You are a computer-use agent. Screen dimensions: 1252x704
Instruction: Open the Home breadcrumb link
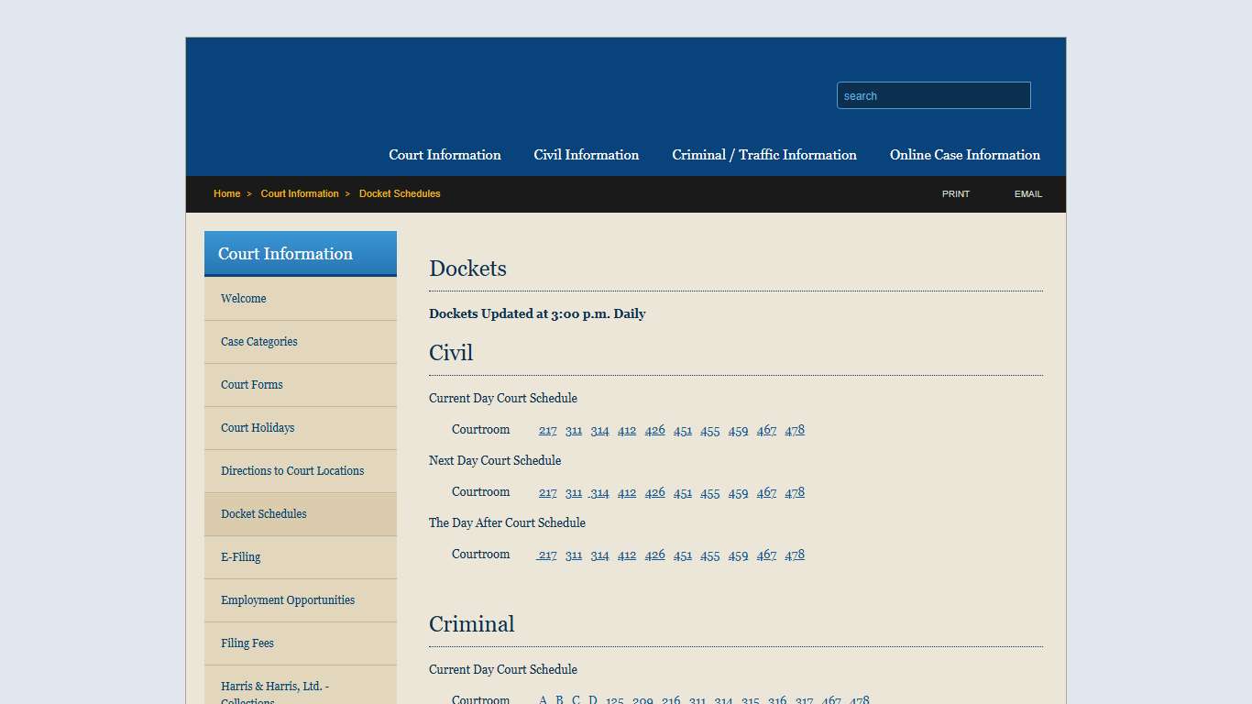(226, 193)
